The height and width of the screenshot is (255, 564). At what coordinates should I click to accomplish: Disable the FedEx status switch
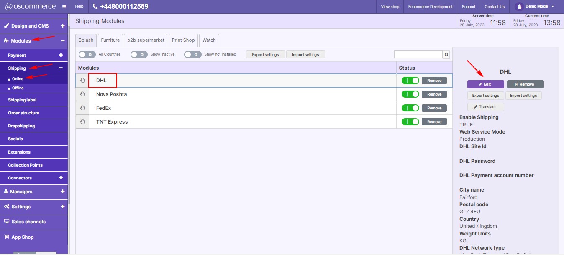[410, 108]
